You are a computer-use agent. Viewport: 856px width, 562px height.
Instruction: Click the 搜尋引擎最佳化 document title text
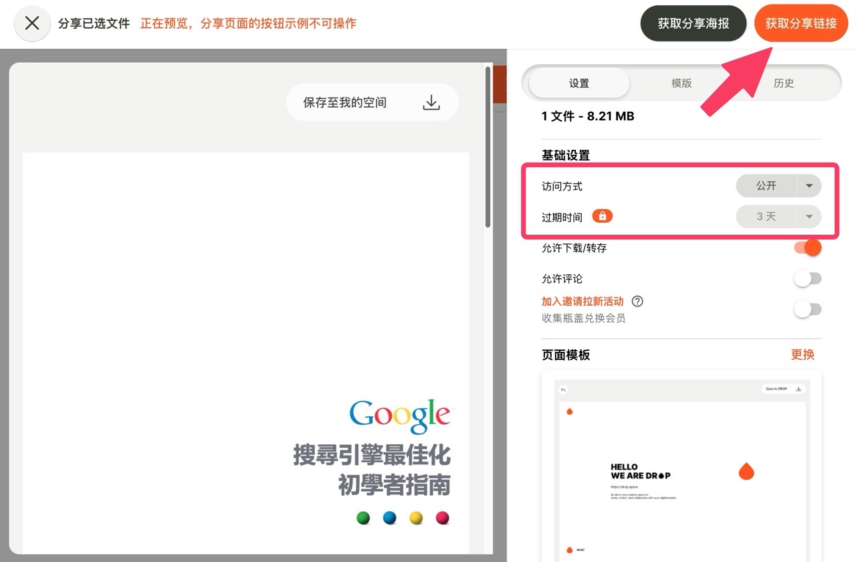(372, 455)
